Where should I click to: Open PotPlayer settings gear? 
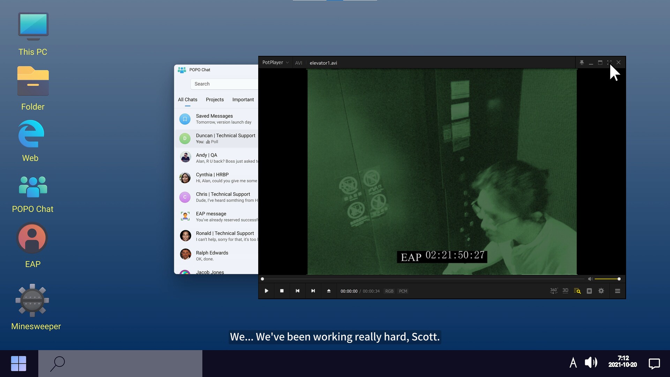[x=601, y=291]
